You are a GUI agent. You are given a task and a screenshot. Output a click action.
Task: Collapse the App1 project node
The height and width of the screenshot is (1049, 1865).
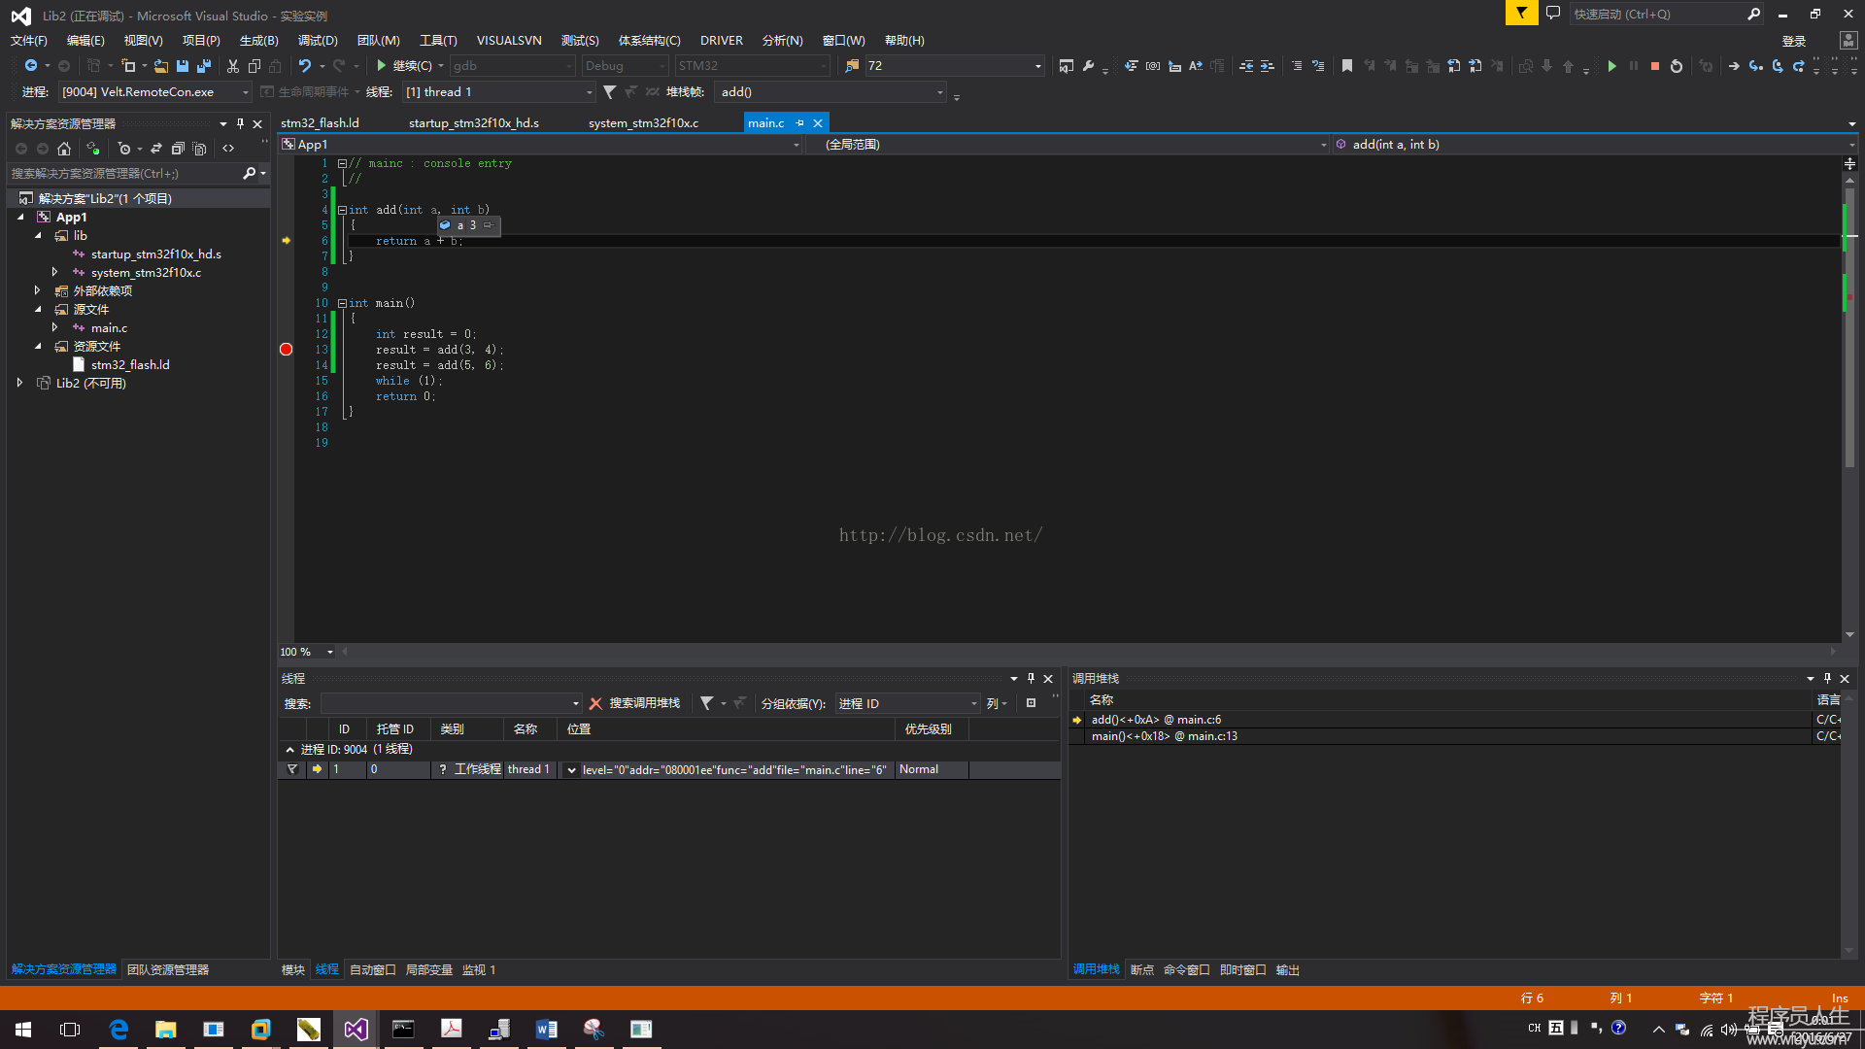point(20,218)
